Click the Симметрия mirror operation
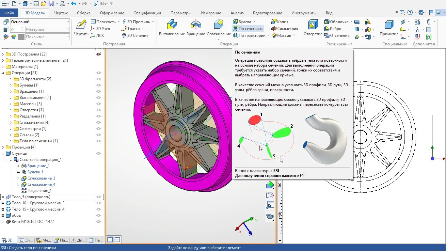The width and height of the screenshot is (446, 252). tap(284, 29)
